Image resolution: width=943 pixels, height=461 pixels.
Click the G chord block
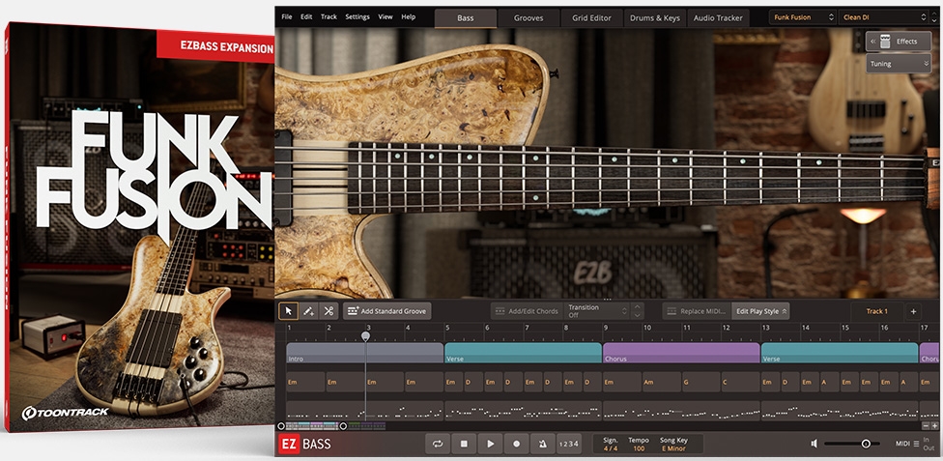(700, 382)
